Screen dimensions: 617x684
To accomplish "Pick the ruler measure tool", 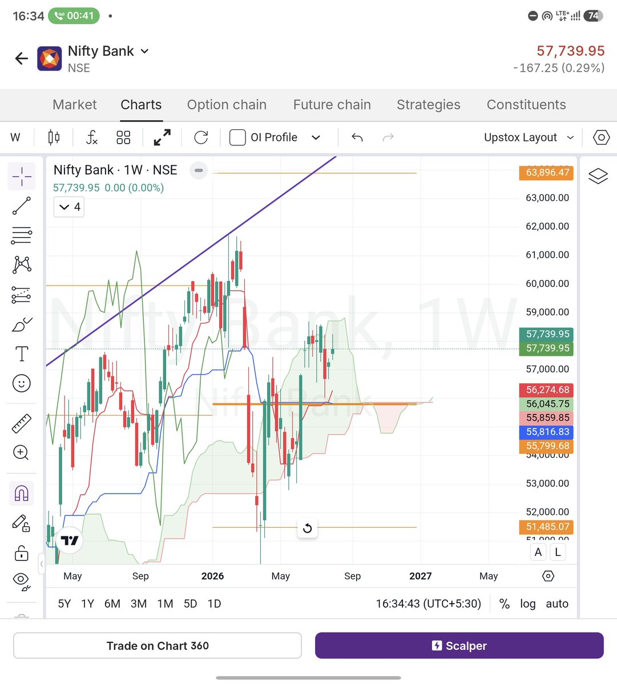I will [22, 424].
